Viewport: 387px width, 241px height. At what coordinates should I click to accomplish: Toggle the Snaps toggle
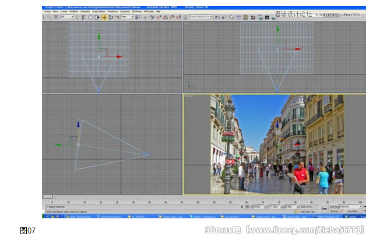point(159,17)
